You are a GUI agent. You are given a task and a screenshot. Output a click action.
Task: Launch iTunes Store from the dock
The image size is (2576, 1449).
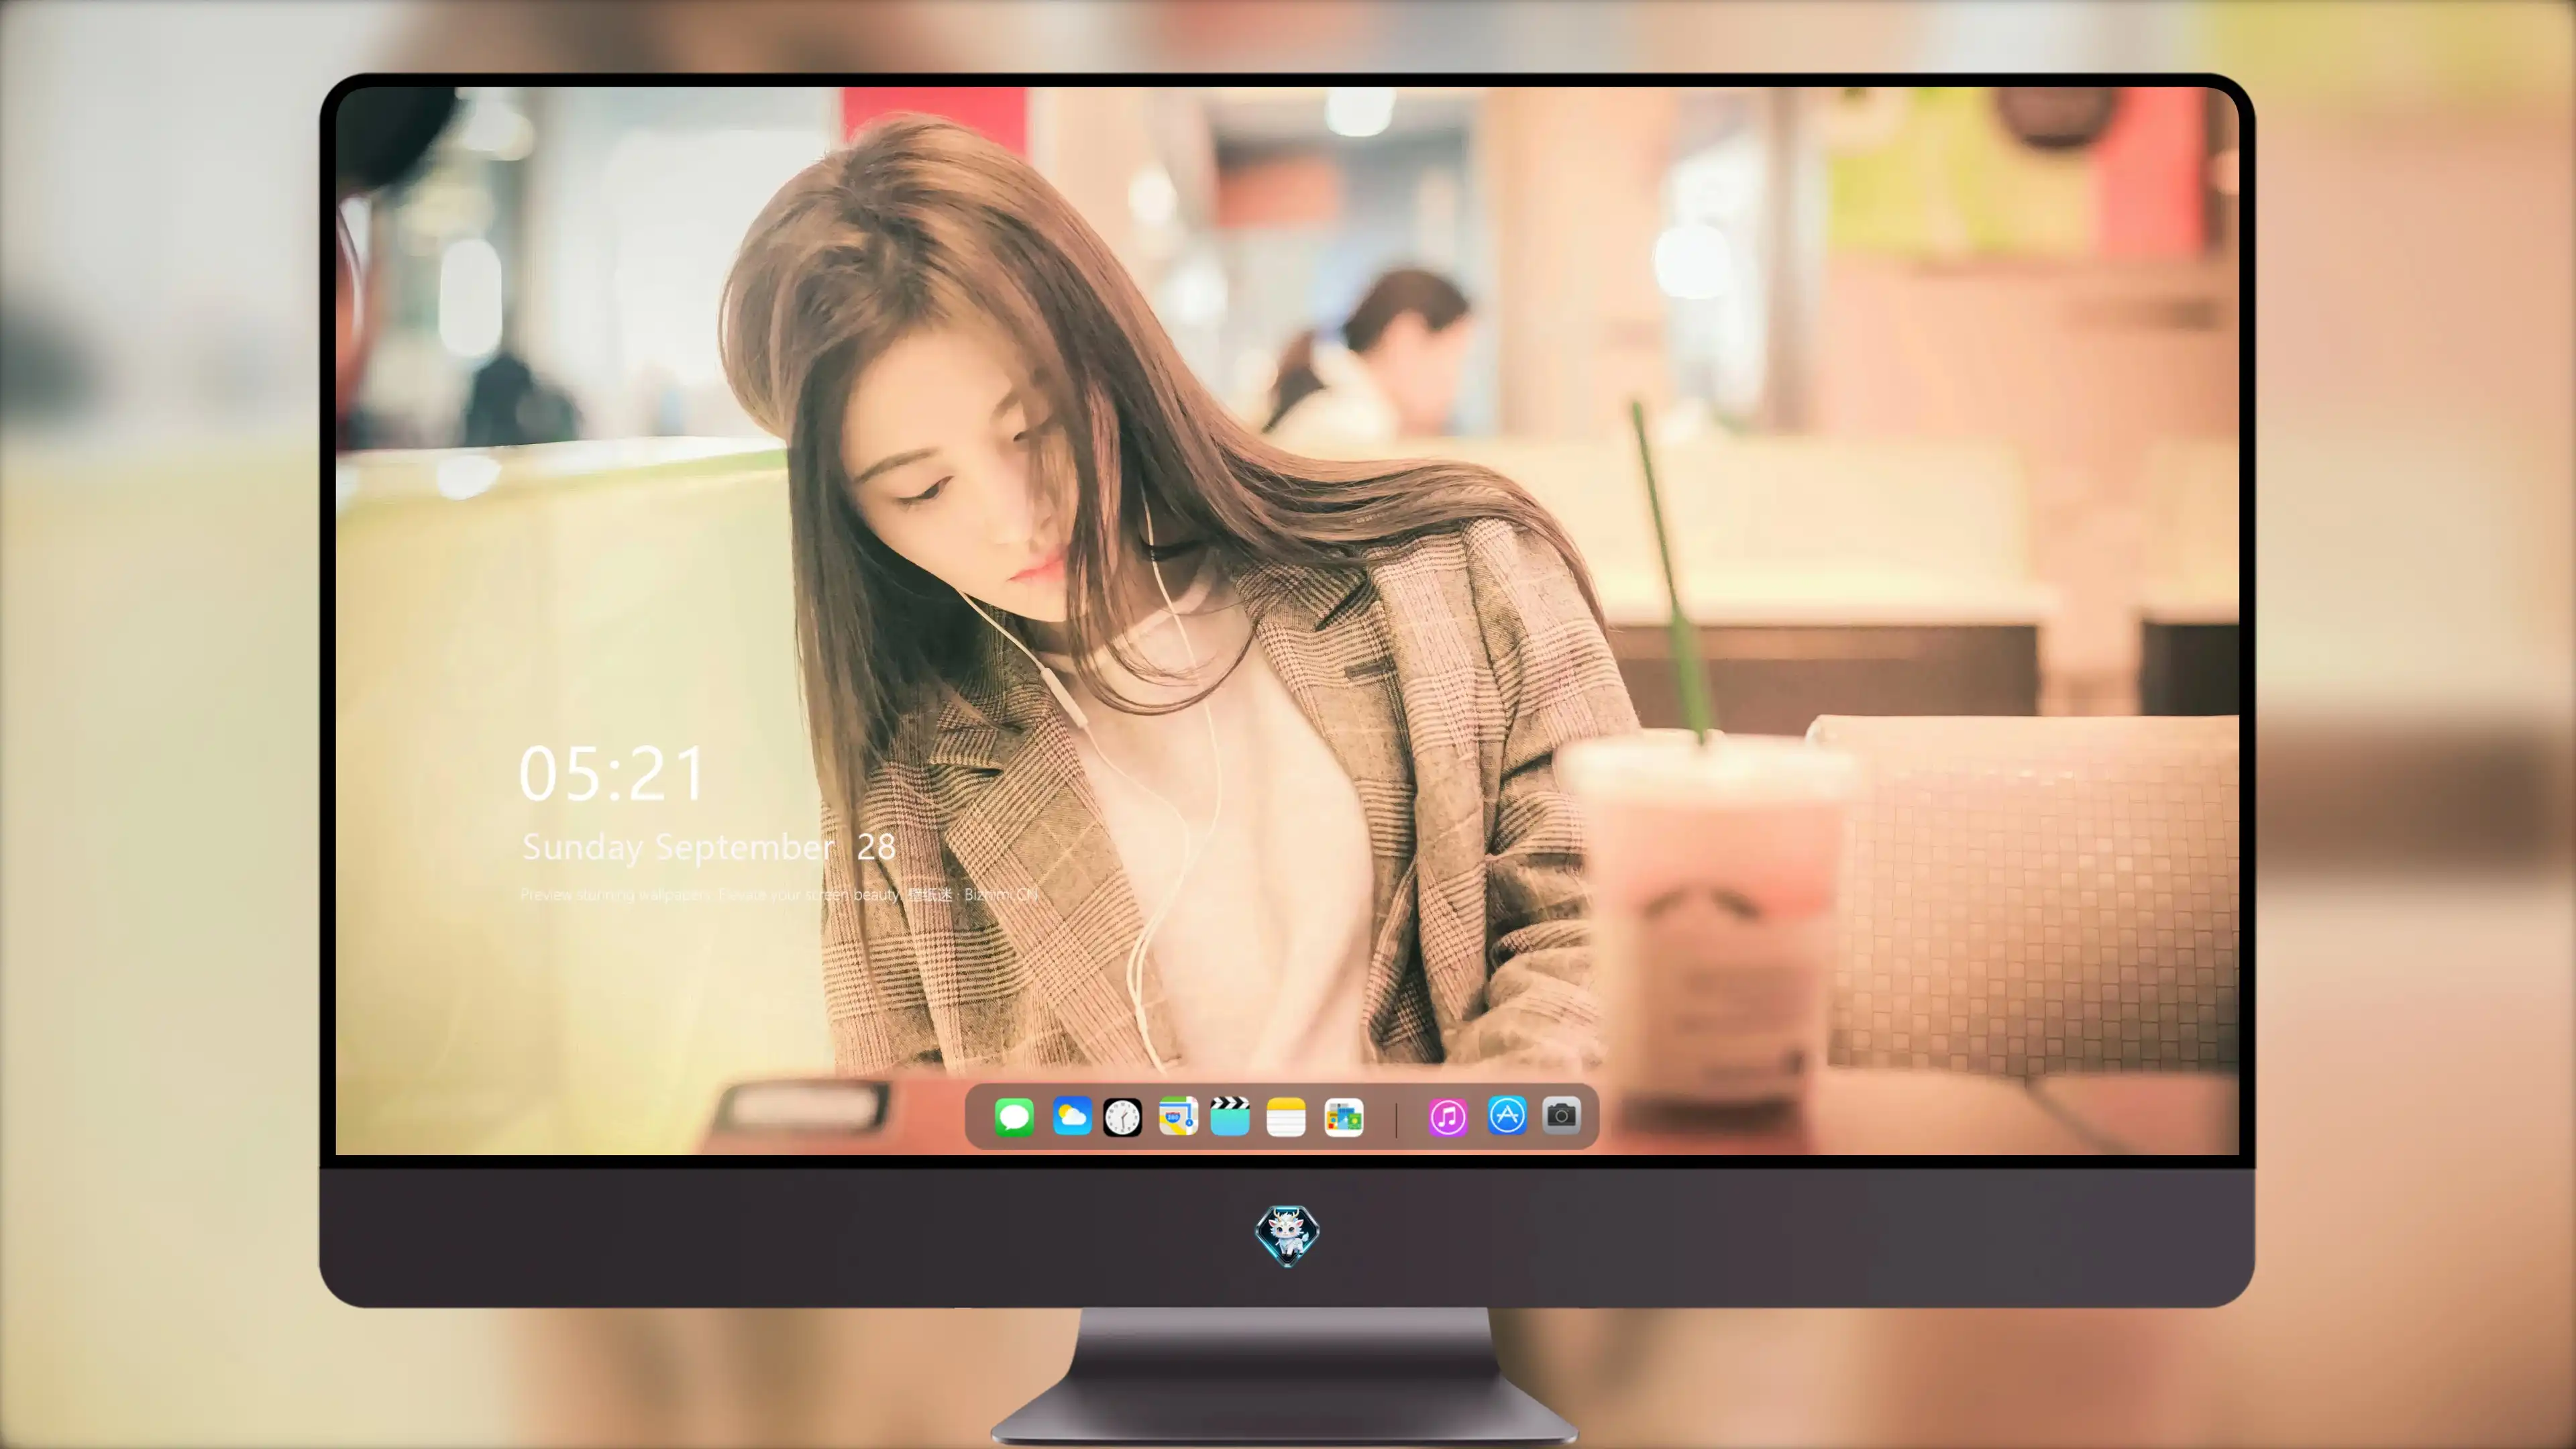(x=1448, y=1117)
